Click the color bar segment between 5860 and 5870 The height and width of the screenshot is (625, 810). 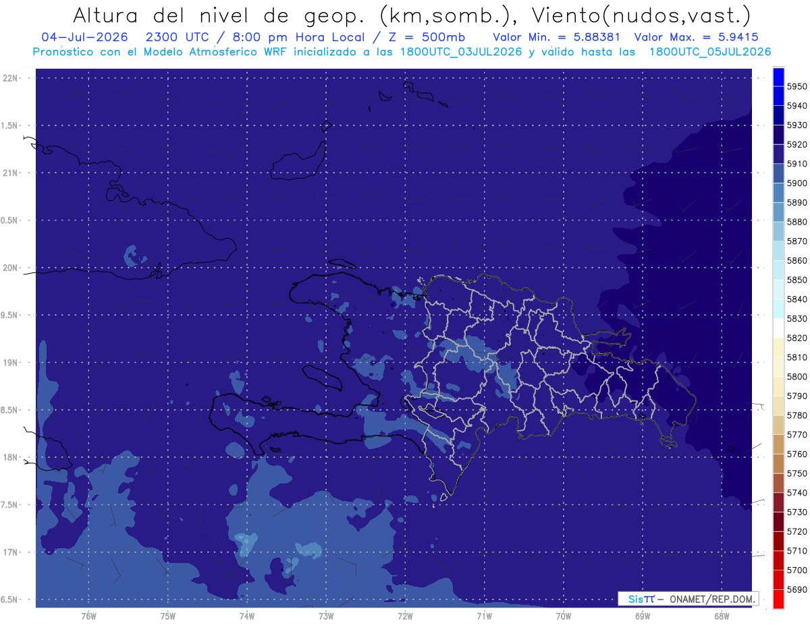pyautogui.click(x=778, y=251)
